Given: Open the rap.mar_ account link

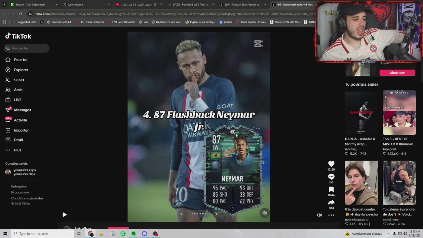Looking at the screenshot, I should [x=351, y=149].
